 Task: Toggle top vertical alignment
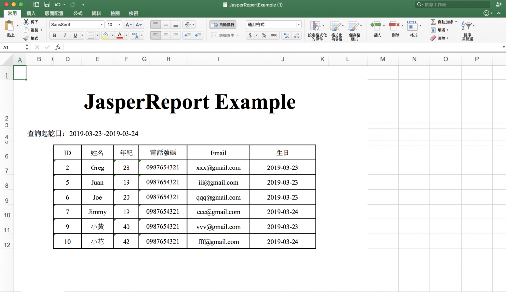tap(155, 25)
